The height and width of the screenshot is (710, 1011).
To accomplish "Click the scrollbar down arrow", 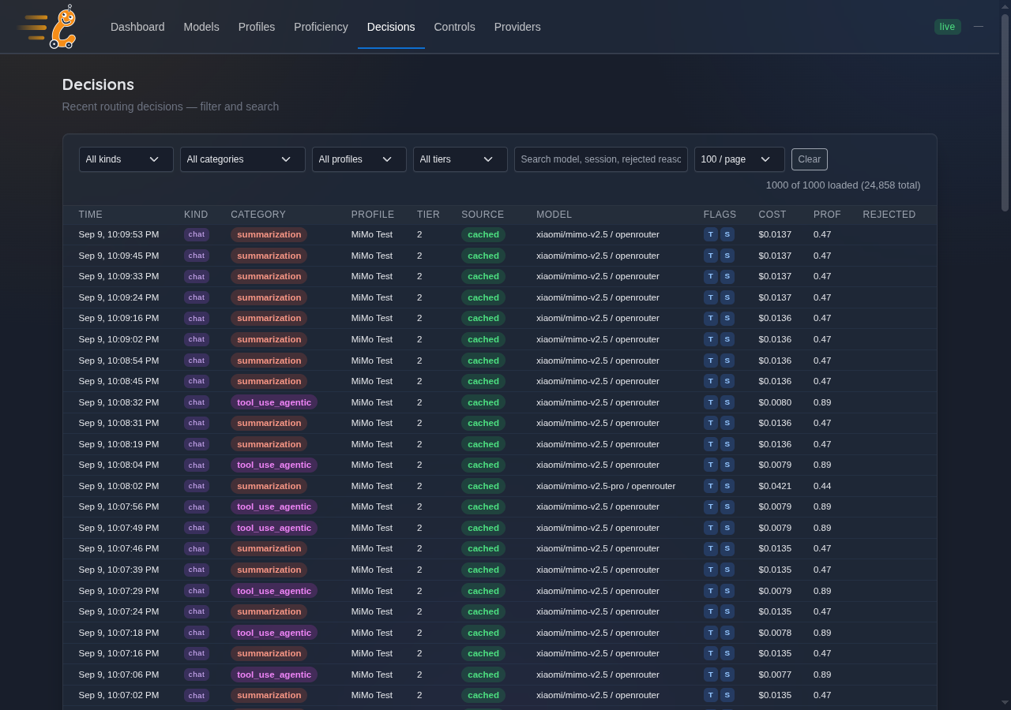I will (1005, 703).
